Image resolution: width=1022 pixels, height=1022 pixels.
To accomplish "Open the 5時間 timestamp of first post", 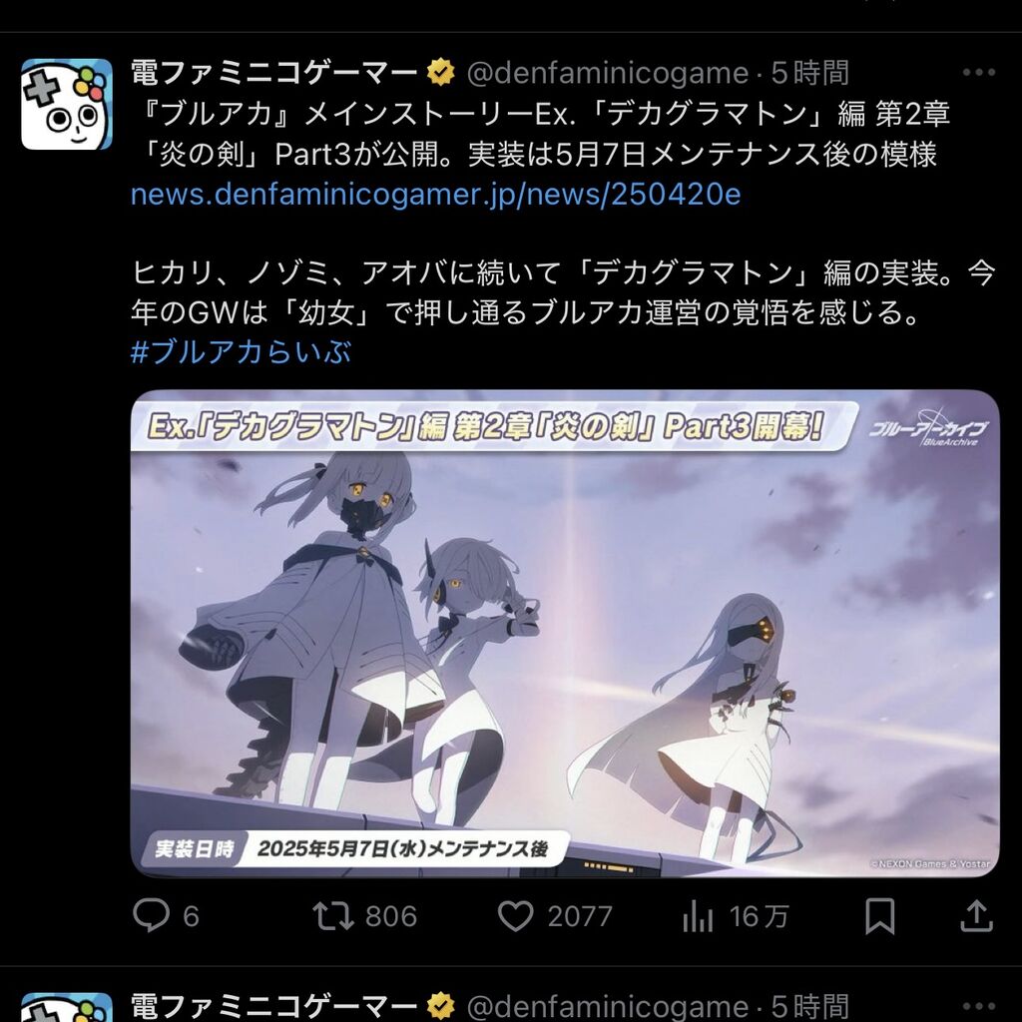I will (810, 72).
